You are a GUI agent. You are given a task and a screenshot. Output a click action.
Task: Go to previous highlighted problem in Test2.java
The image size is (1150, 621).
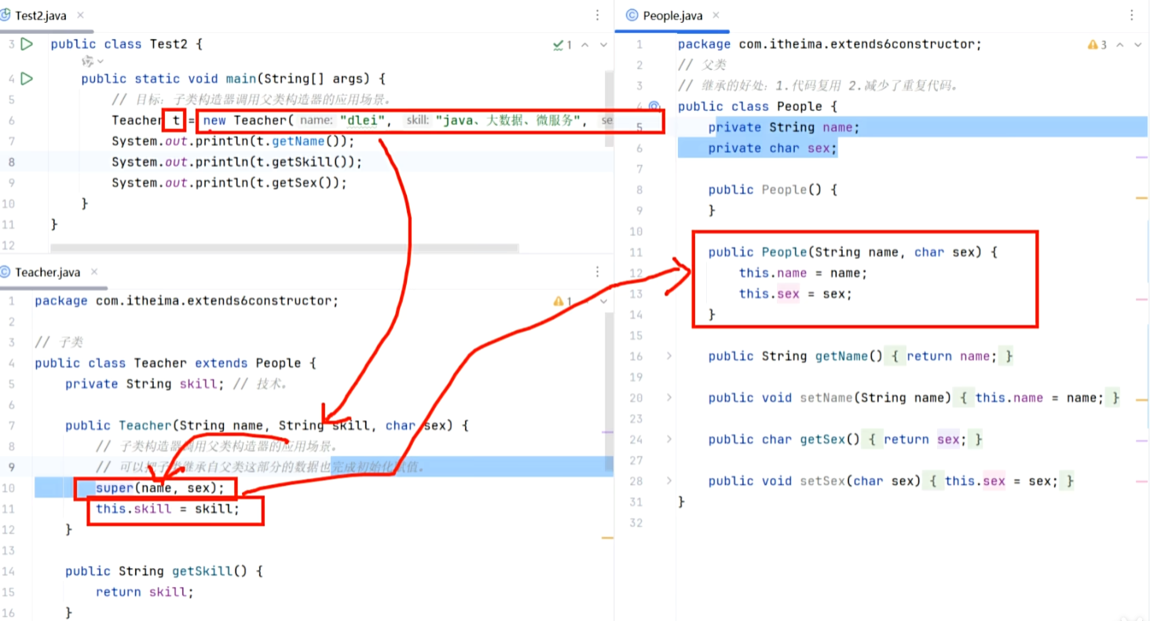[x=585, y=45]
